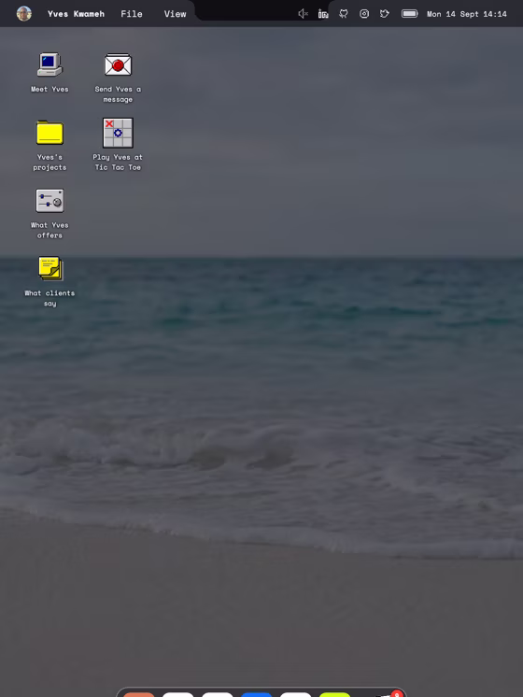The width and height of the screenshot is (523, 697).
Task: Open Send Yves a message envelope icon
Action: click(x=118, y=64)
